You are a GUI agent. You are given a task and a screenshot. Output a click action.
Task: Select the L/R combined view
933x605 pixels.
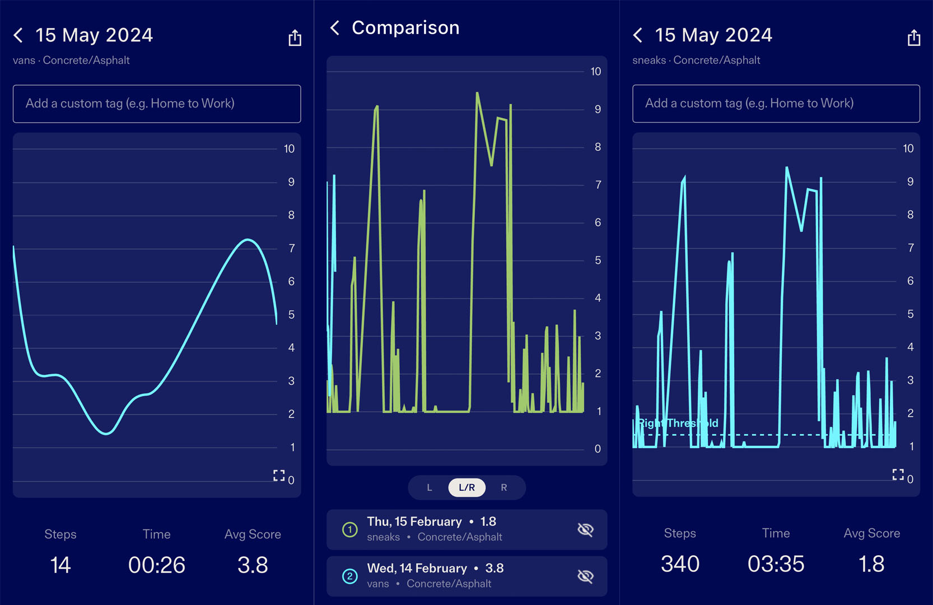click(x=467, y=487)
